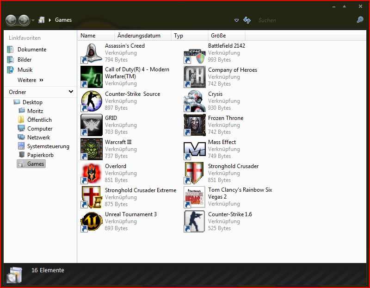Select the Call of Duty 4 icon

click(92, 77)
